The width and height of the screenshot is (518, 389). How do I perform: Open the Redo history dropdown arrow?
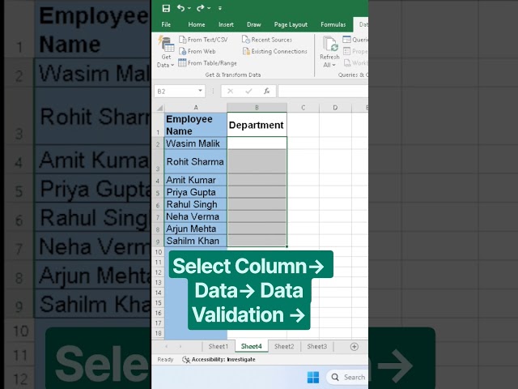(x=209, y=8)
